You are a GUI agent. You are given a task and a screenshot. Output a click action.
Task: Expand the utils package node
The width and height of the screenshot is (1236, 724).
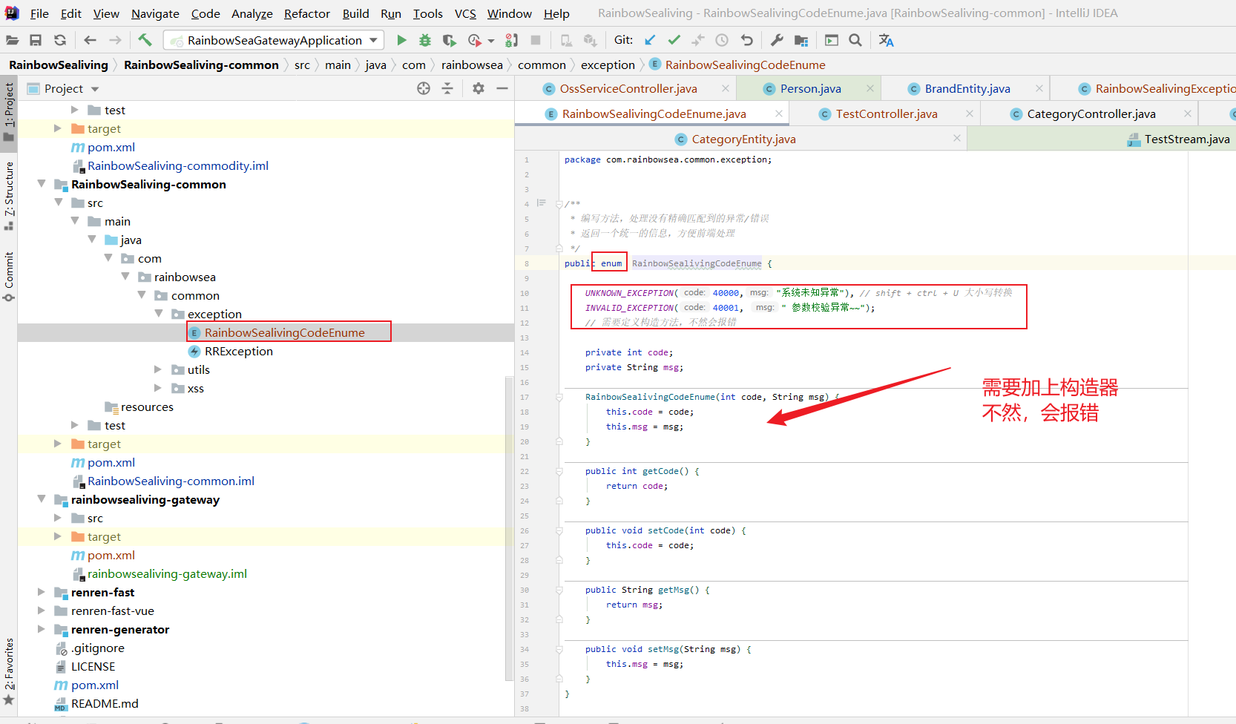(x=157, y=369)
